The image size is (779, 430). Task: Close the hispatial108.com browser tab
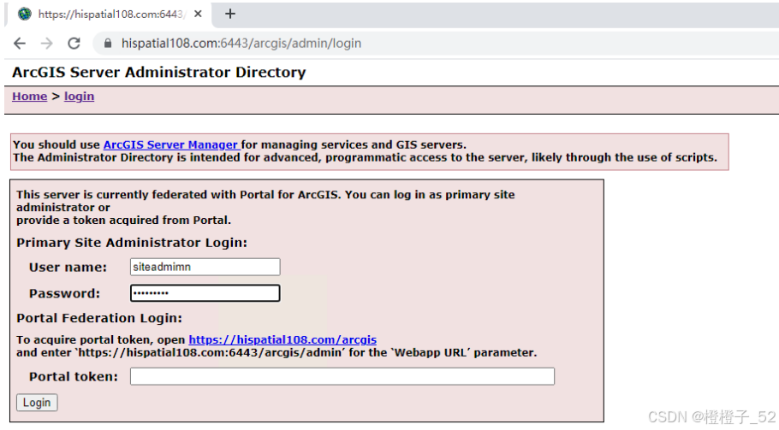(198, 14)
